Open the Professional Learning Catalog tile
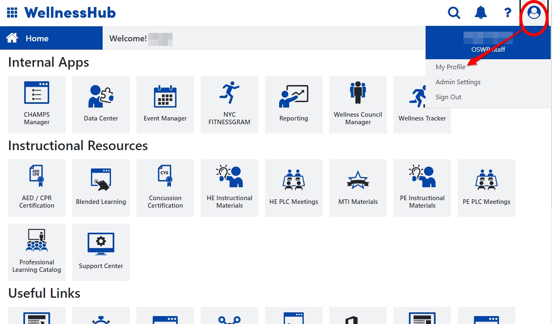 [37, 252]
